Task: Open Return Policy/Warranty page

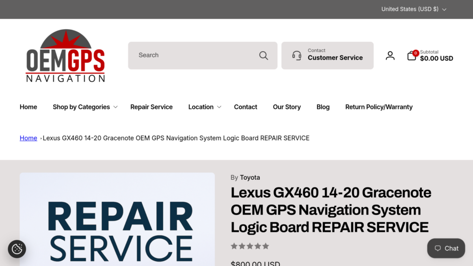Action: pos(379,107)
